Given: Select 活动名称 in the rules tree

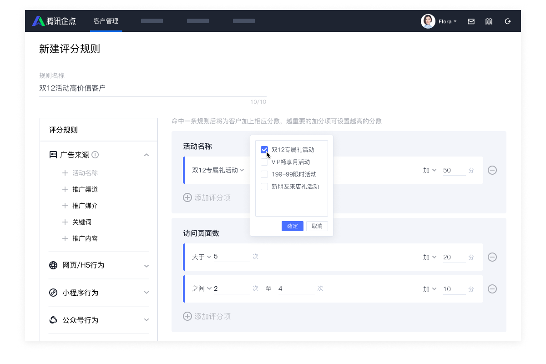Looking at the screenshot, I should [85, 173].
